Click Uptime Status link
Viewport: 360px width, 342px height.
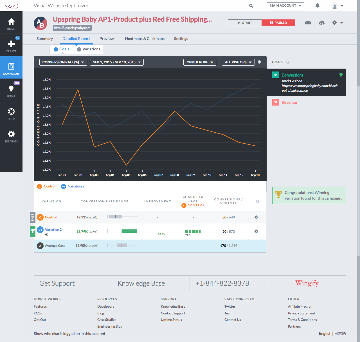171,320
